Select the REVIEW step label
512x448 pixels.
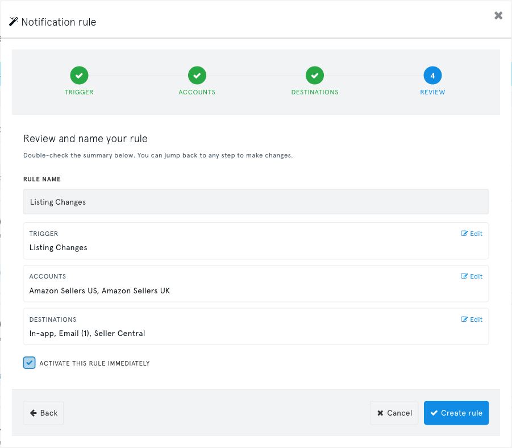point(432,92)
